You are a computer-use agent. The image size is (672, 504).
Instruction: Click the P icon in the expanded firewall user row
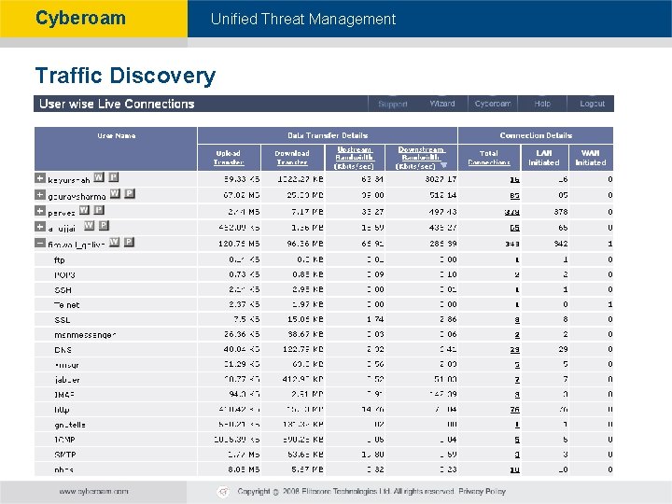129,242
